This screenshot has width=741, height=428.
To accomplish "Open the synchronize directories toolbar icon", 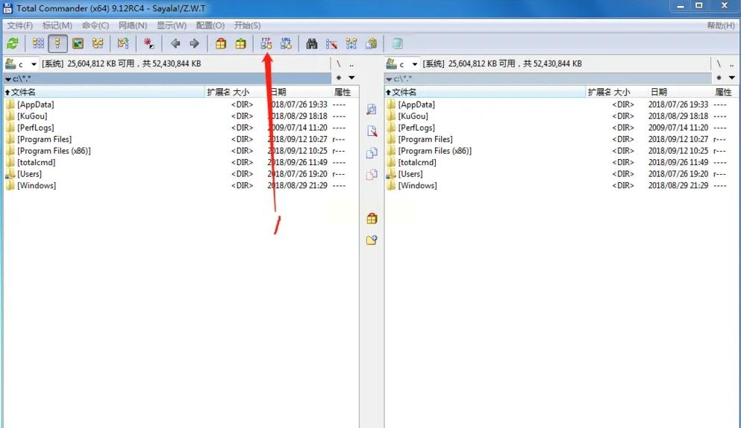I will coord(351,43).
